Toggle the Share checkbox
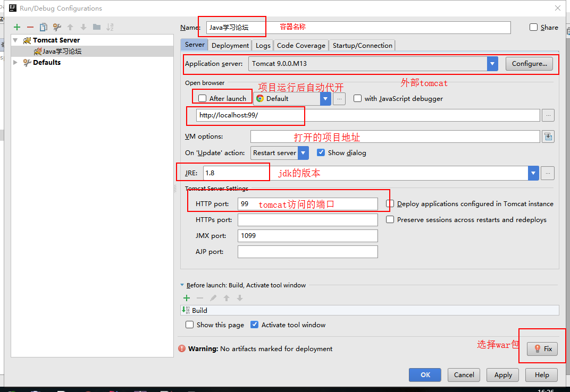 pos(533,27)
